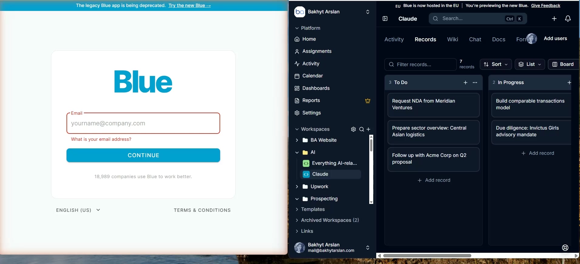Screen dimensions: 580x264
Task: Open the List view dropdown
Action: click(x=530, y=64)
